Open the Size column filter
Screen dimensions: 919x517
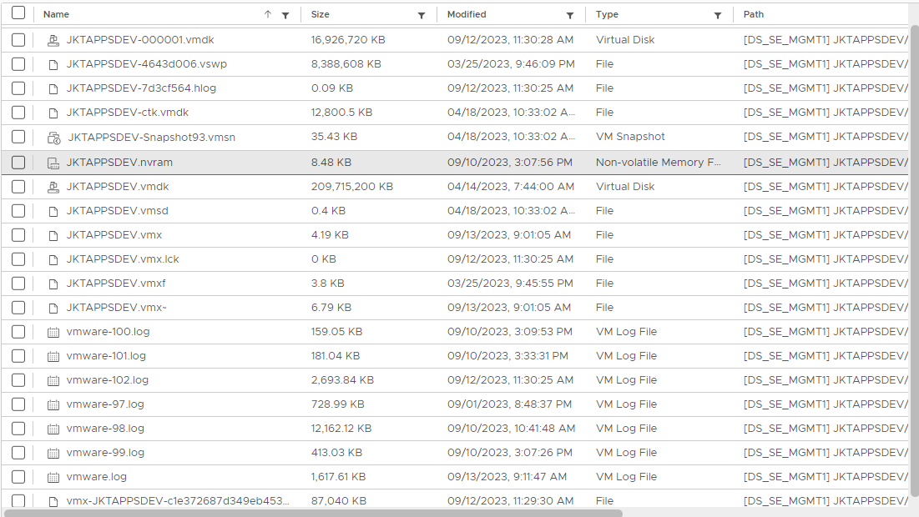coord(422,15)
